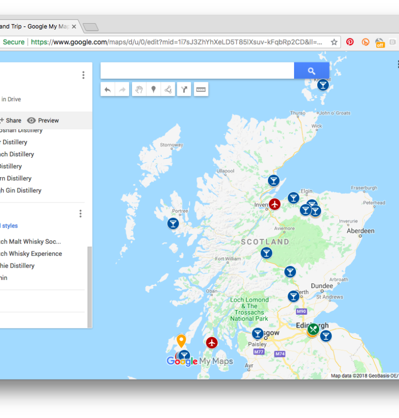Click the Share button
This screenshot has width=399, height=418.
(x=11, y=120)
